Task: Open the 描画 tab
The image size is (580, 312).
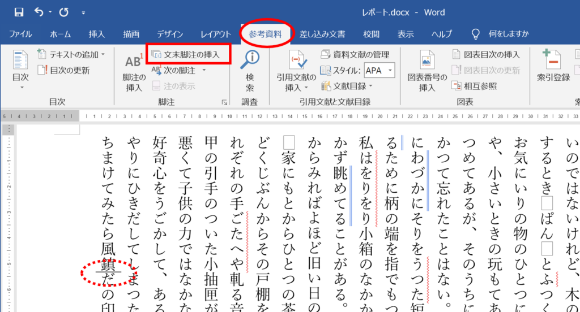Action: click(x=131, y=34)
